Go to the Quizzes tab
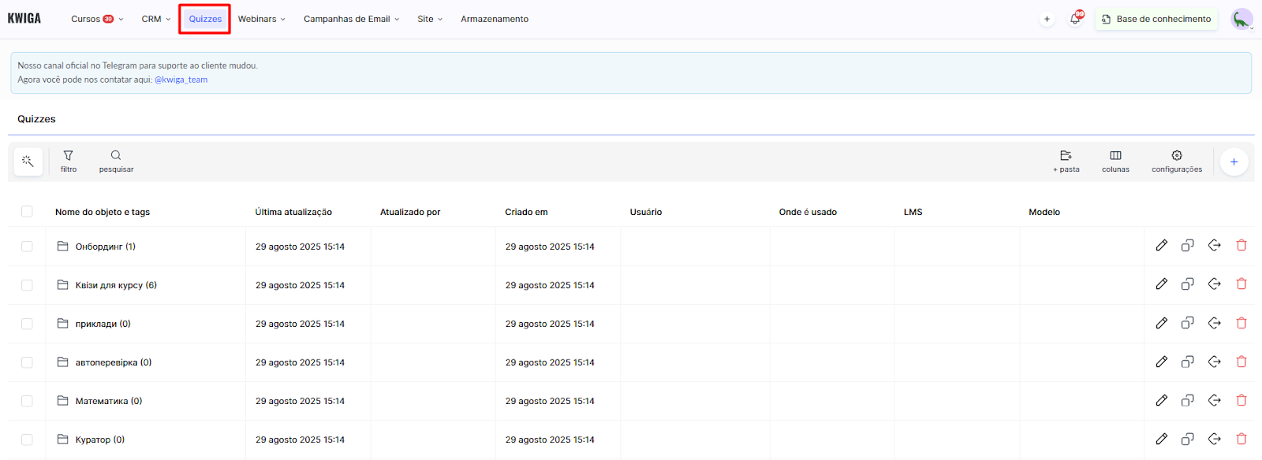 [205, 19]
